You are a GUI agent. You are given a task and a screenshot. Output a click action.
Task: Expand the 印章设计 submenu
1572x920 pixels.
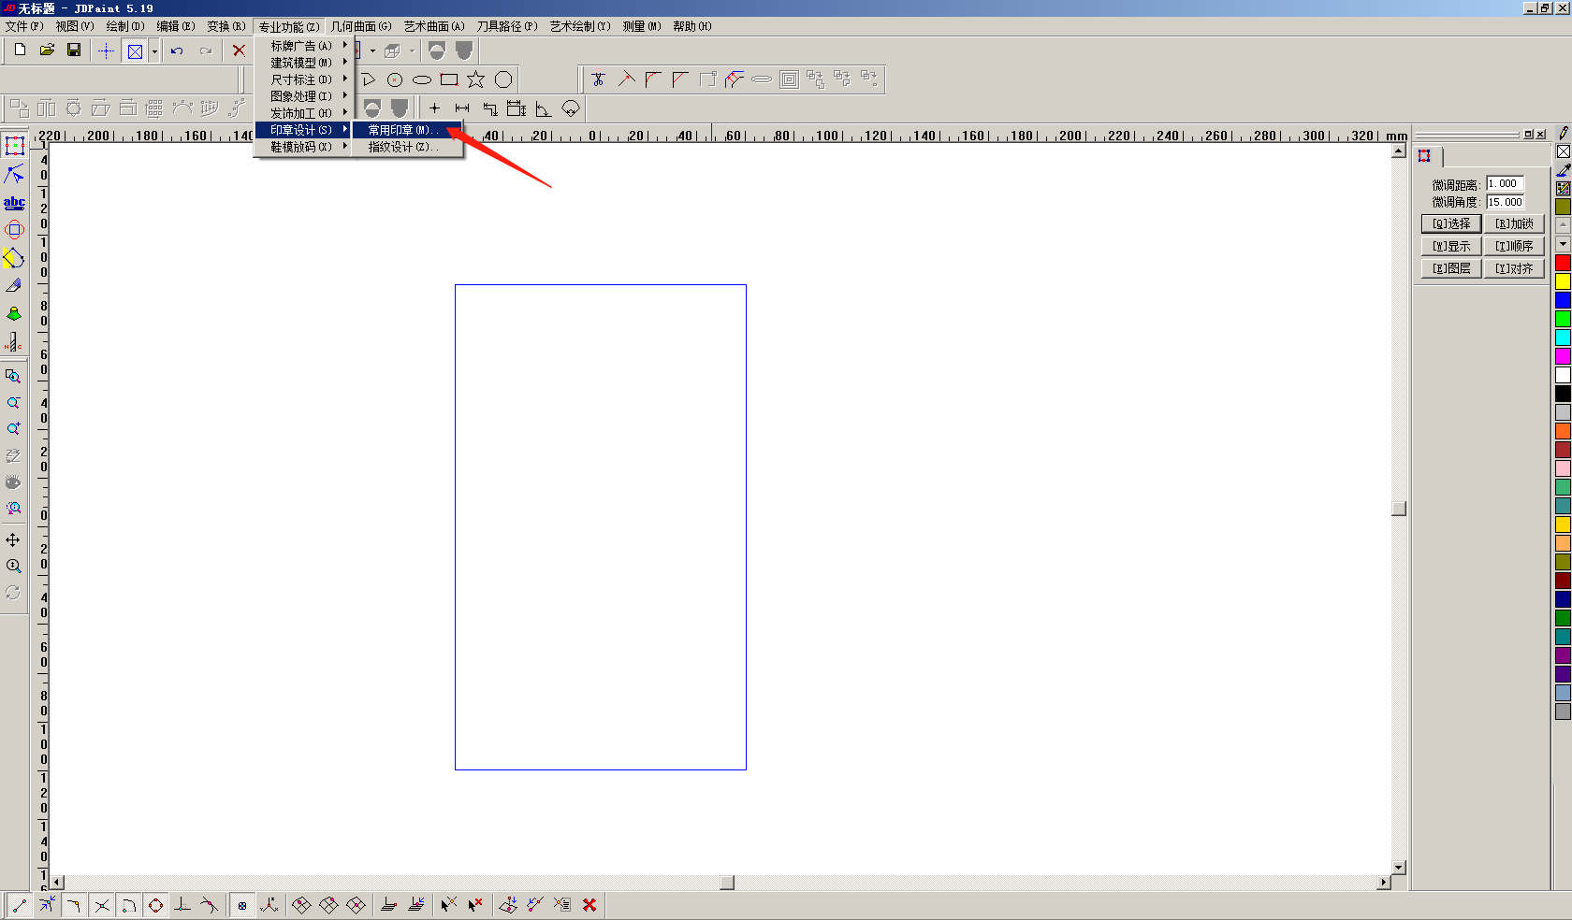pos(302,130)
